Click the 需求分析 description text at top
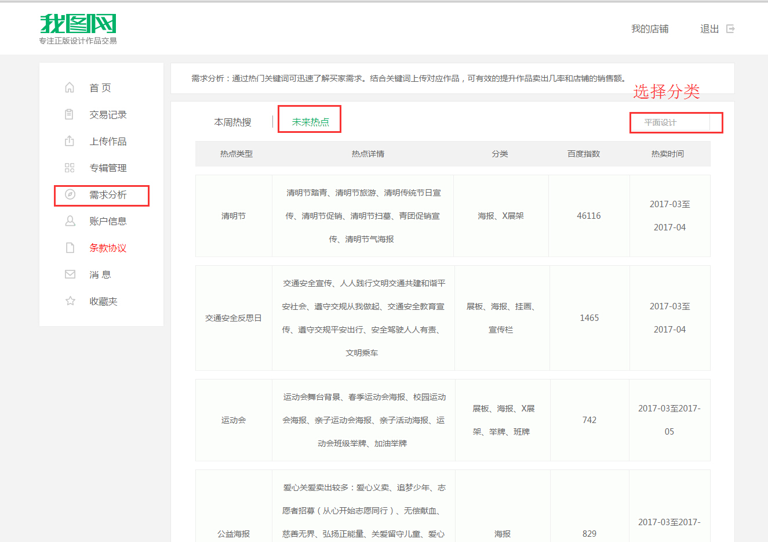Screen dimensions: 768x542 409,78
